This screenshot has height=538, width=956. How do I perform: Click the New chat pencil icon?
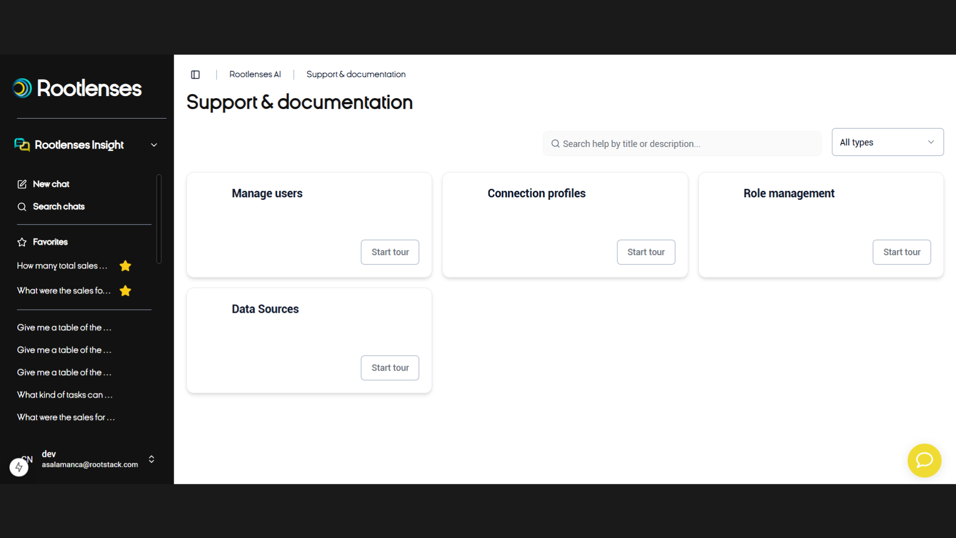click(x=22, y=184)
